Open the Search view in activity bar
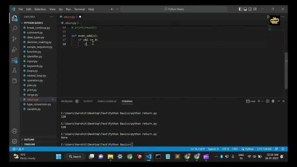This screenshot has width=297, height=167. click(14, 29)
